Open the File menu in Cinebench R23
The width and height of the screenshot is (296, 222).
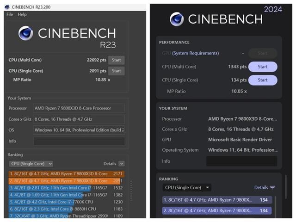point(10,14)
